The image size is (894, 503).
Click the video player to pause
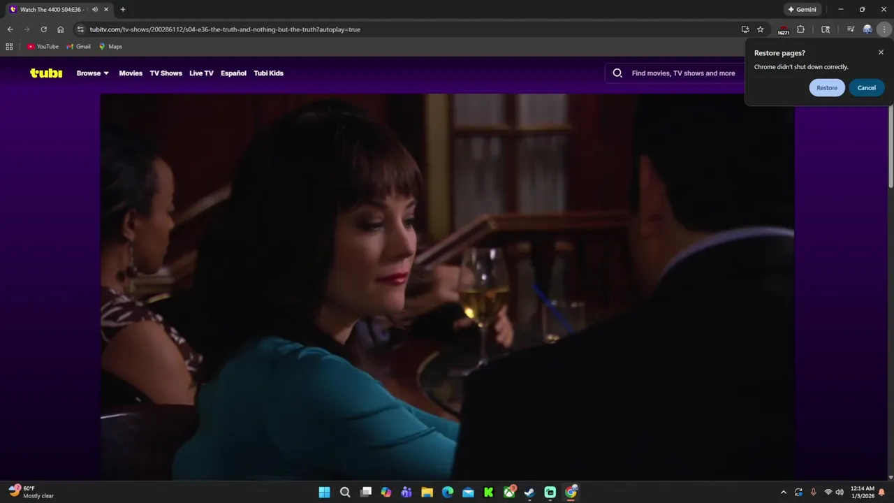(x=447, y=286)
